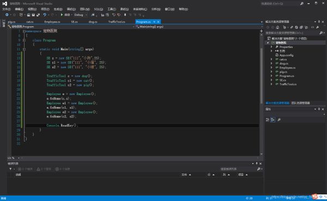Expand TrafficTool.cs node in Solution Explorer

271,84
